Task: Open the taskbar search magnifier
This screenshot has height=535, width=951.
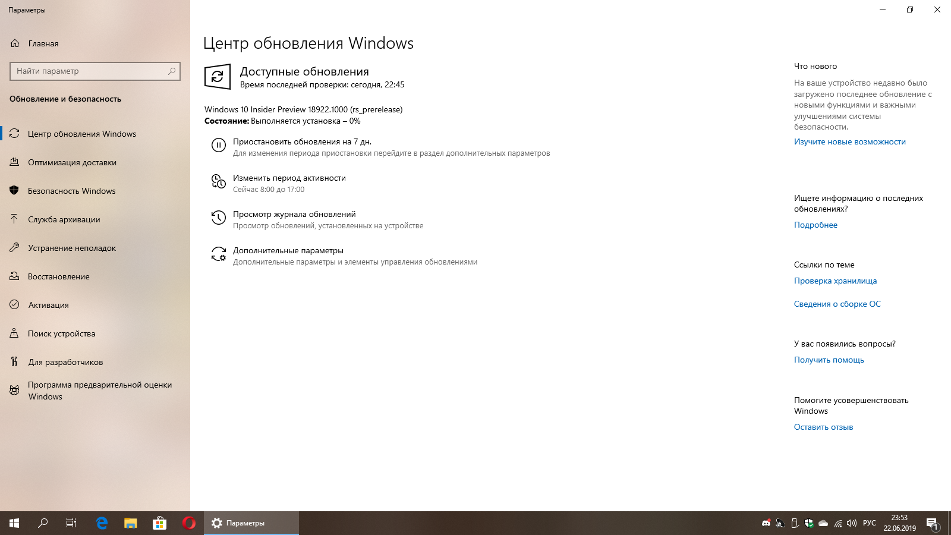Action: [x=43, y=523]
